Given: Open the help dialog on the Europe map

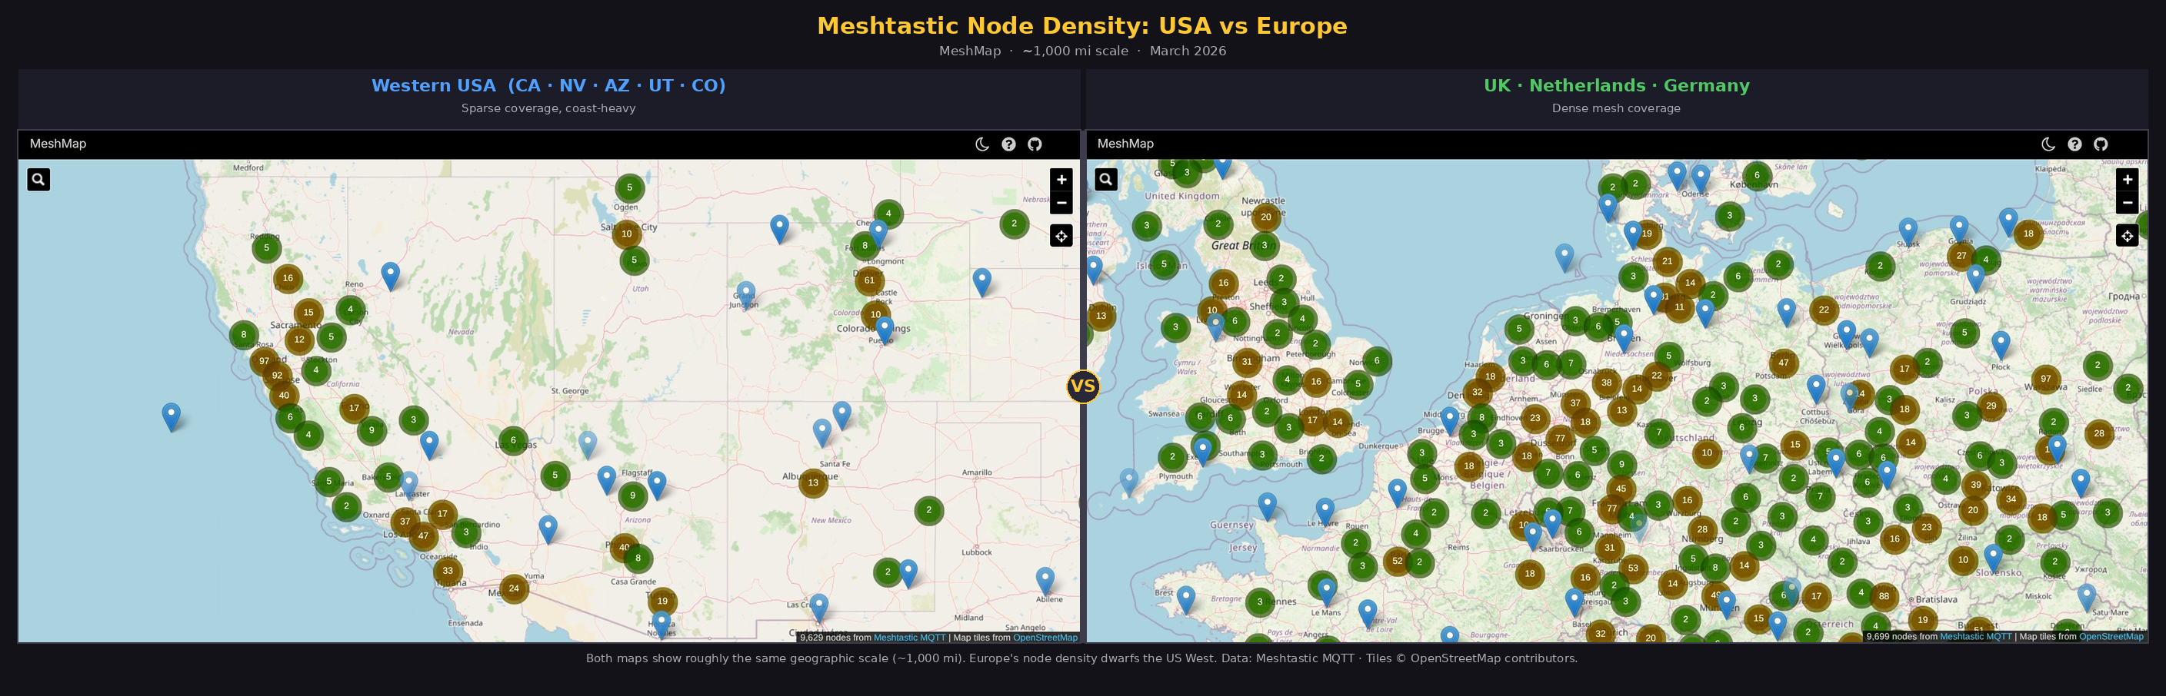Looking at the screenshot, I should tap(2074, 144).
